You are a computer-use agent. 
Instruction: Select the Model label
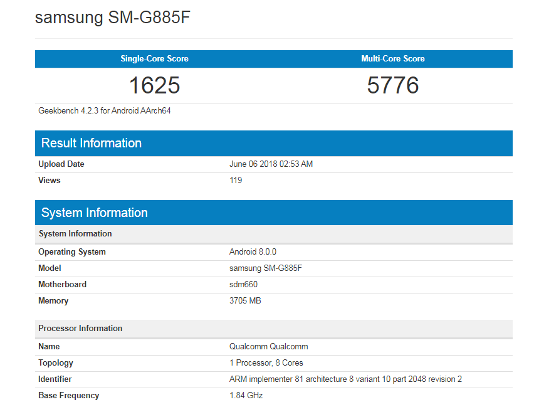[x=50, y=268]
